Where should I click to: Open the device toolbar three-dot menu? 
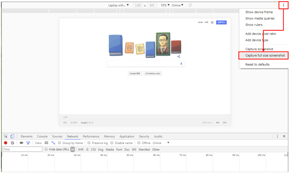tap(283, 5)
